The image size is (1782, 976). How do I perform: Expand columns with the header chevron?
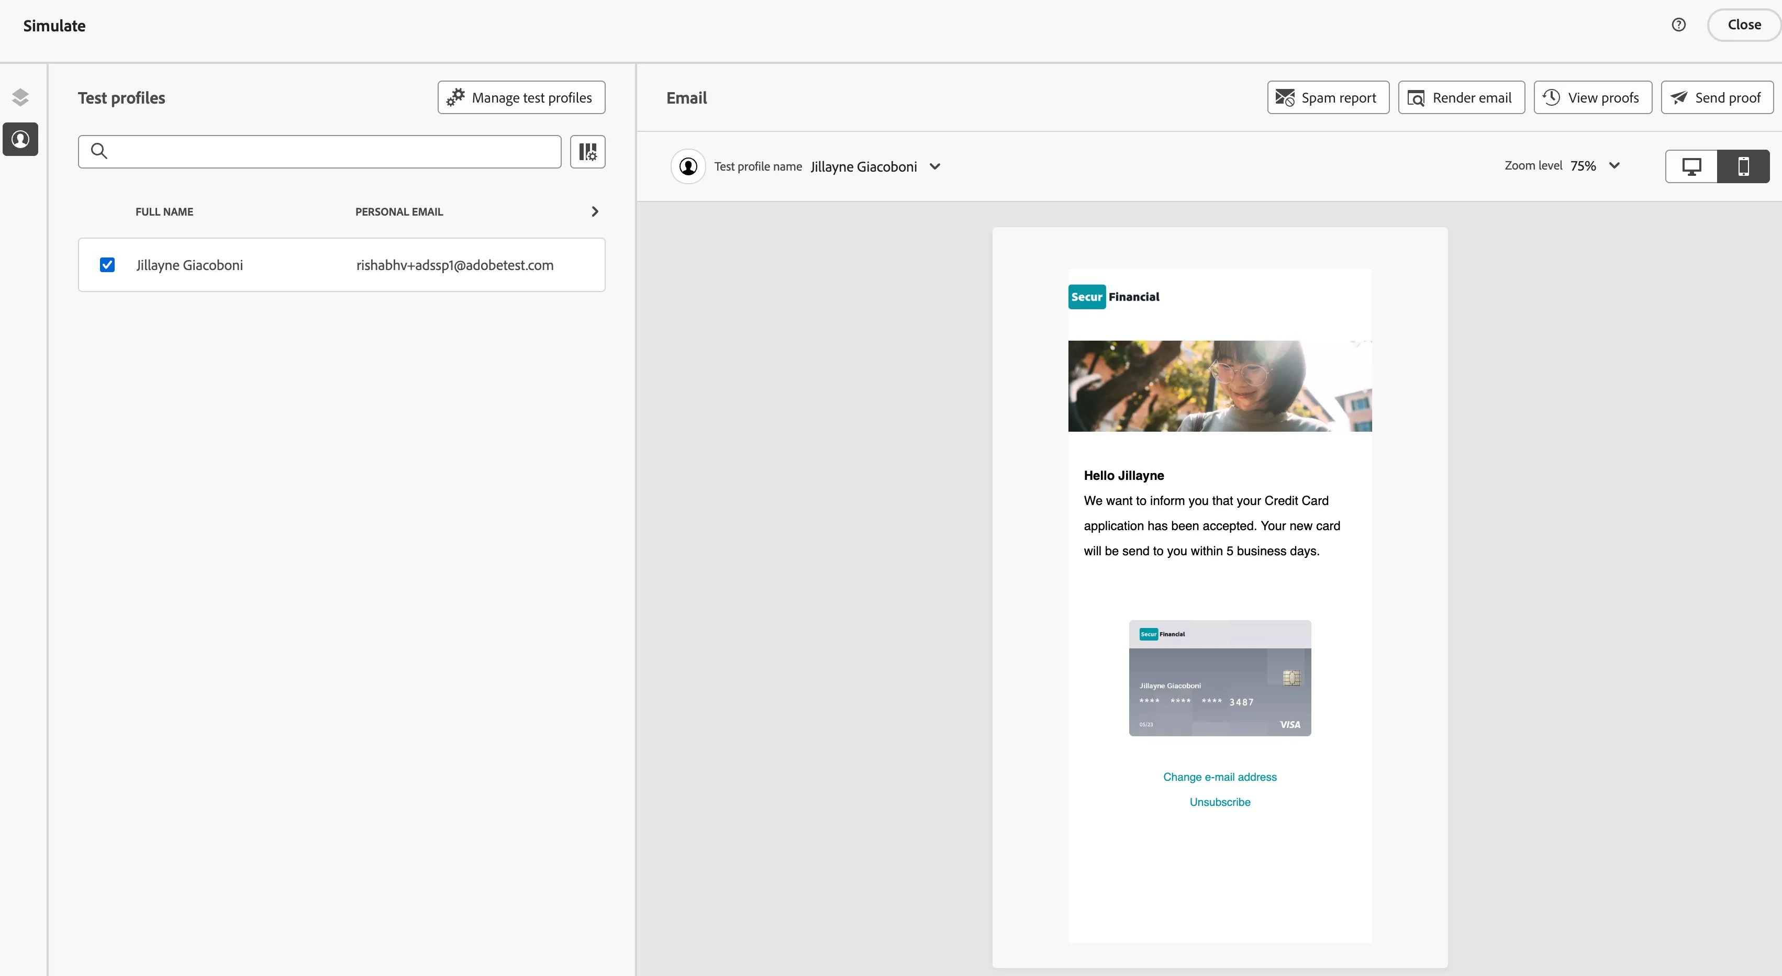tap(594, 211)
